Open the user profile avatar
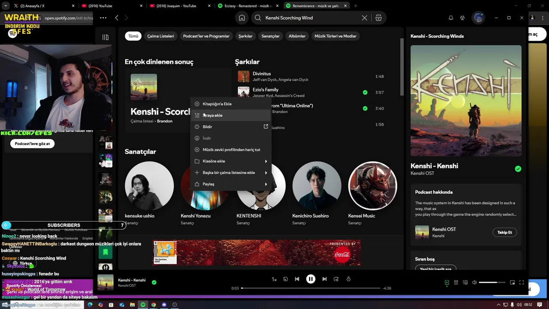 478,18
